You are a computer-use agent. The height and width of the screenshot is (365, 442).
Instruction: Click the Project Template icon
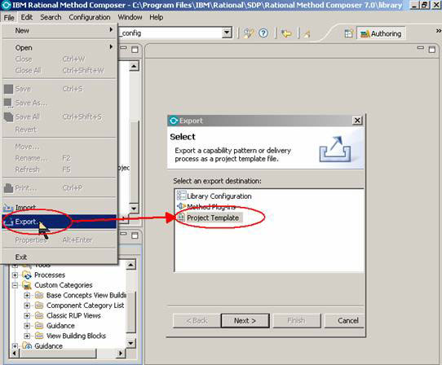(x=181, y=218)
